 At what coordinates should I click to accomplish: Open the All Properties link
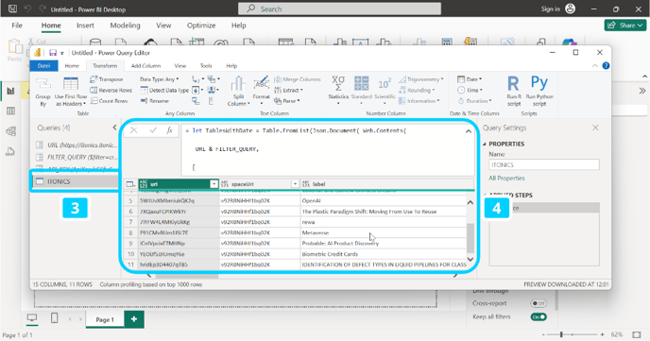click(506, 179)
